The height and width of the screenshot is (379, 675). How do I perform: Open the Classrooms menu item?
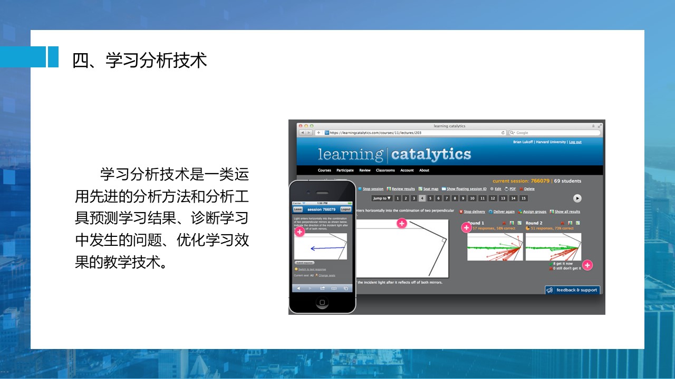(x=385, y=171)
